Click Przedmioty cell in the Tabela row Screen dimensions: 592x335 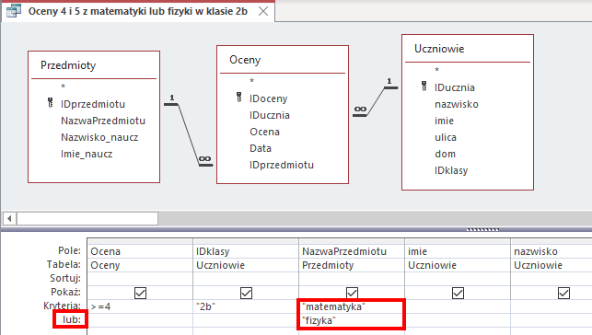tap(352, 265)
